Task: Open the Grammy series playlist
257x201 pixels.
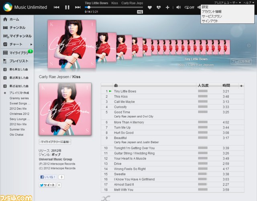Action: click(x=19, y=98)
